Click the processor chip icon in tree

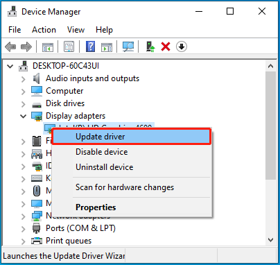point(37,141)
